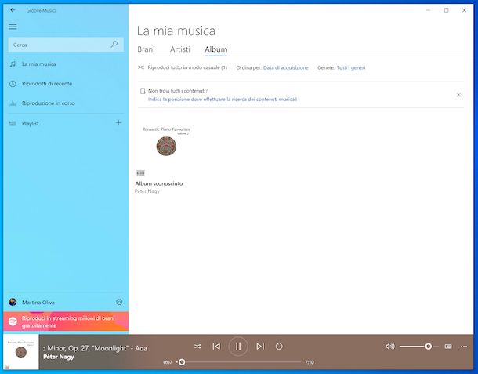Open more options ellipsis in playback bar
The height and width of the screenshot is (374, 478).
coord(464,347)
